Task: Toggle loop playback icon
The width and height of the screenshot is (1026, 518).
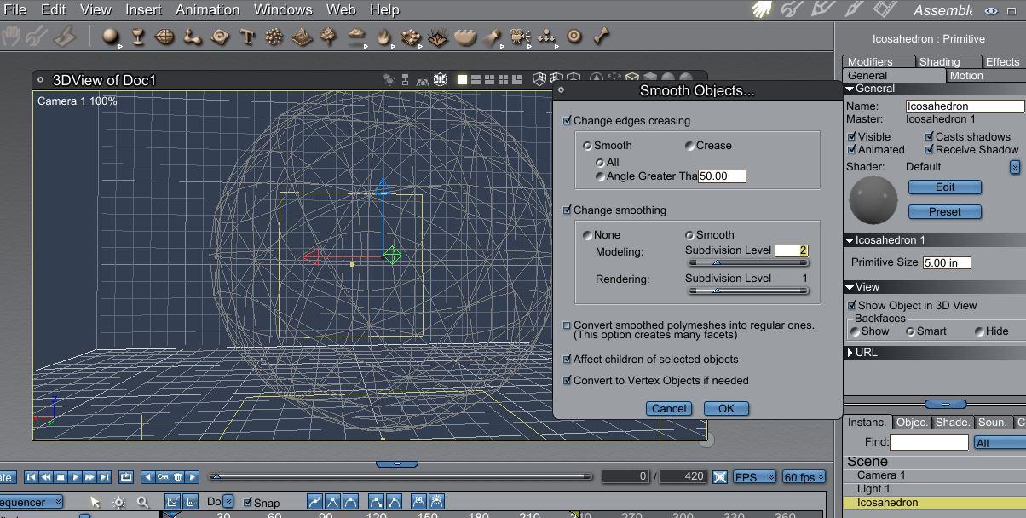Action: click(126, 477)
